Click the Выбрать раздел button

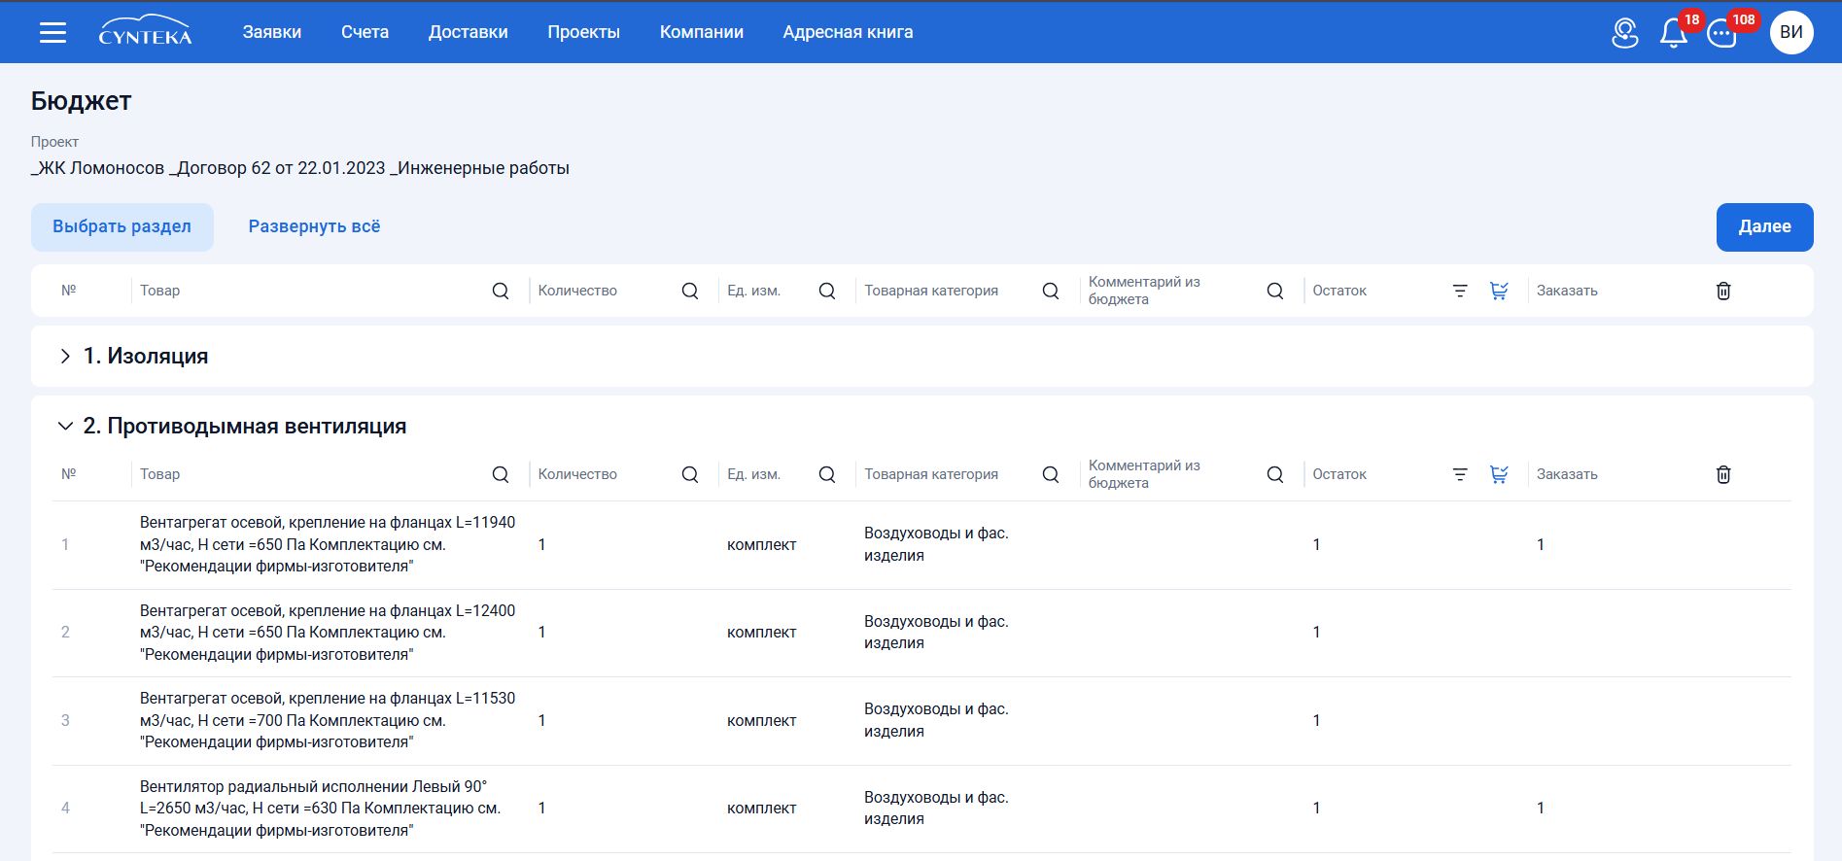pyautogui.click(x=122, y=226)
